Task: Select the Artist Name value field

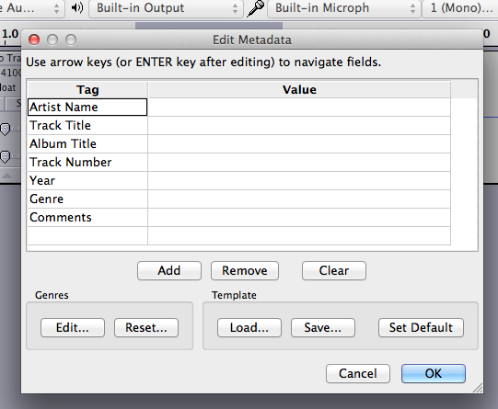Action: click(299, 108)
